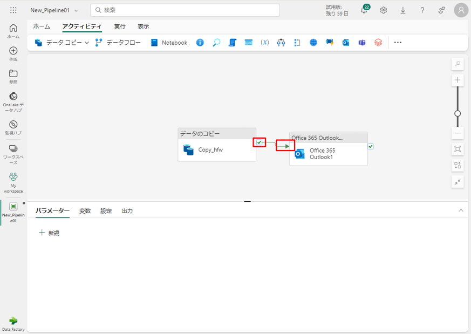Select the Teams activity icon in toolbar
Image resolution: width=471 pixels, height=334 pixels.
(x=362, y=43)
